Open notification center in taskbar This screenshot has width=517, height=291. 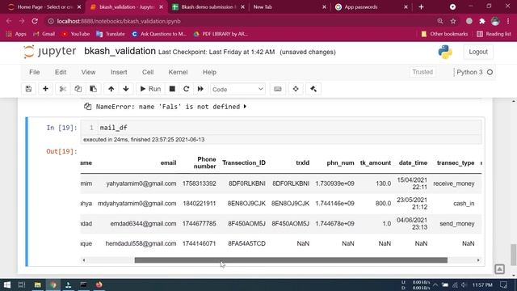pos(503,285)
